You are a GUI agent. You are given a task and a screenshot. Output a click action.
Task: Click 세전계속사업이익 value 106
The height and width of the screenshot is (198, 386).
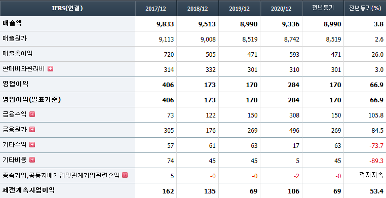(294, 191)
